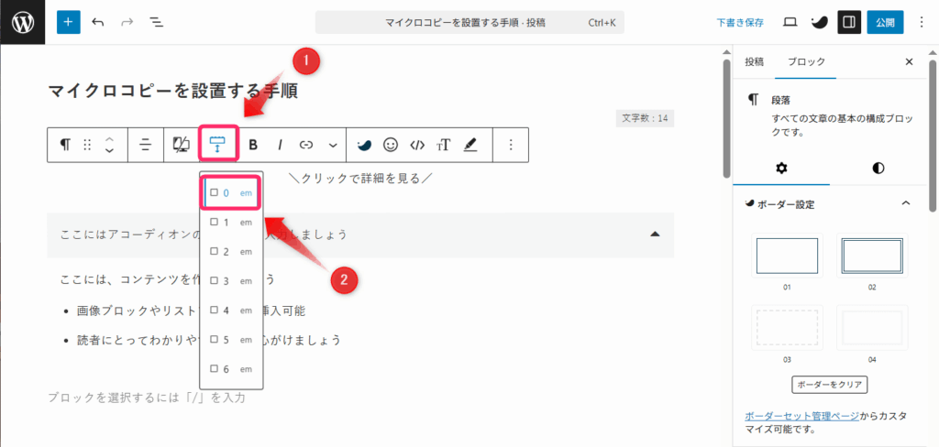
Task: Toggle the settings sidebar panel
Action: pyautogui.click(x=848, y=23)
